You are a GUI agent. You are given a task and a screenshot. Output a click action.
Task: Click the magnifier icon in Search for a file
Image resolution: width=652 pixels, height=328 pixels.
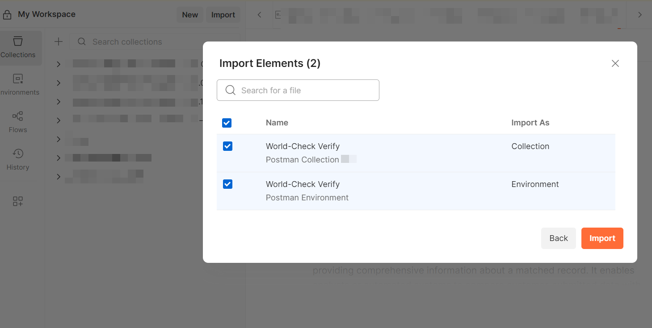tap(231, 90)
